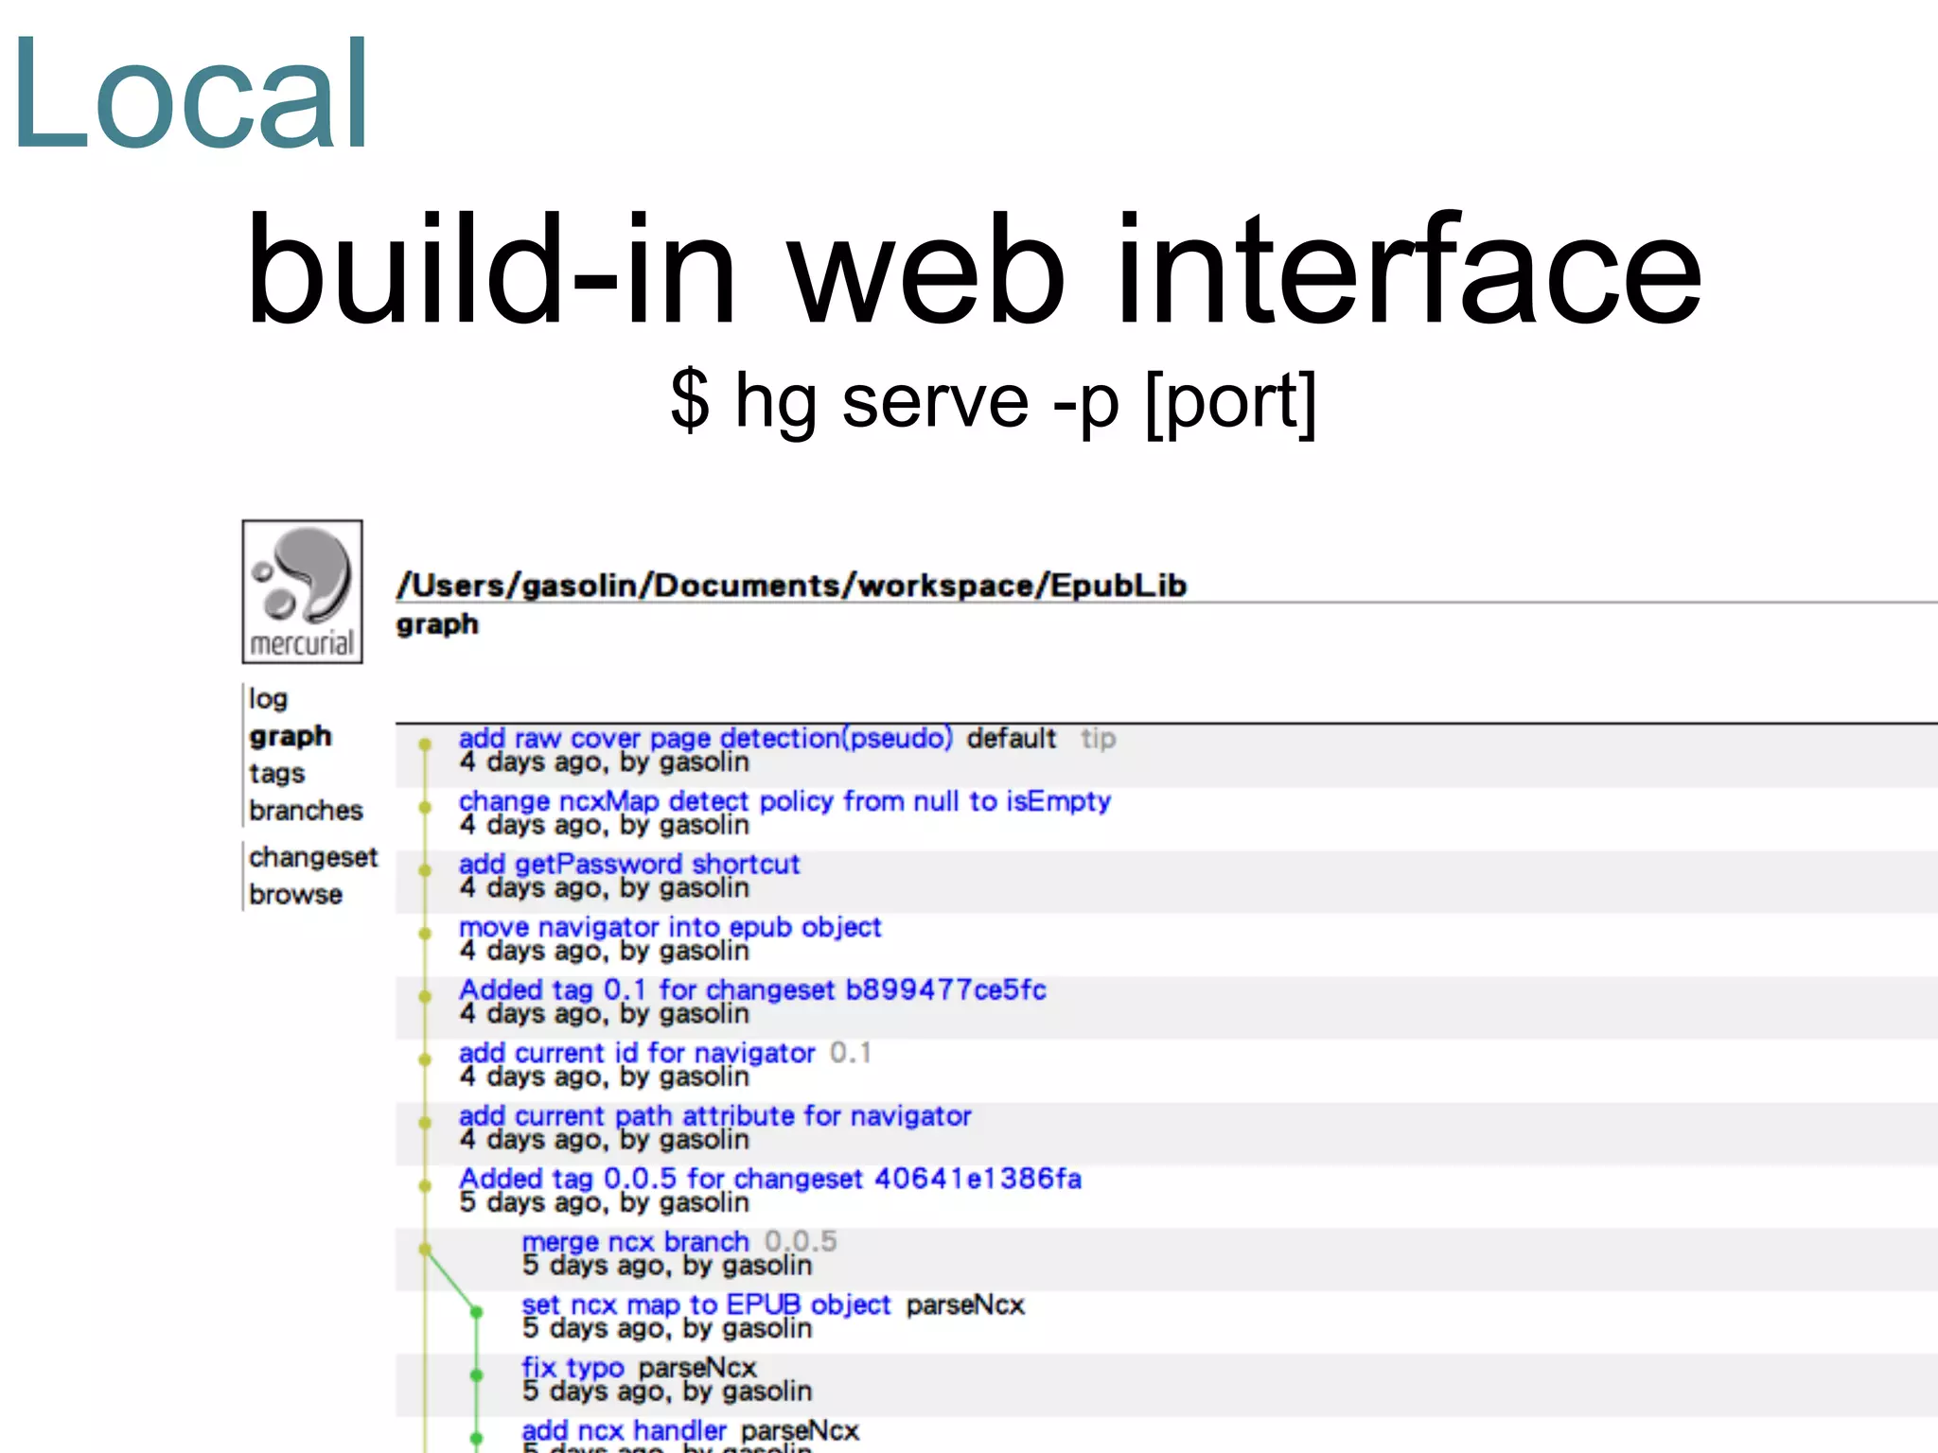
Task: Open the changeset page
Action: coord(313,857)
